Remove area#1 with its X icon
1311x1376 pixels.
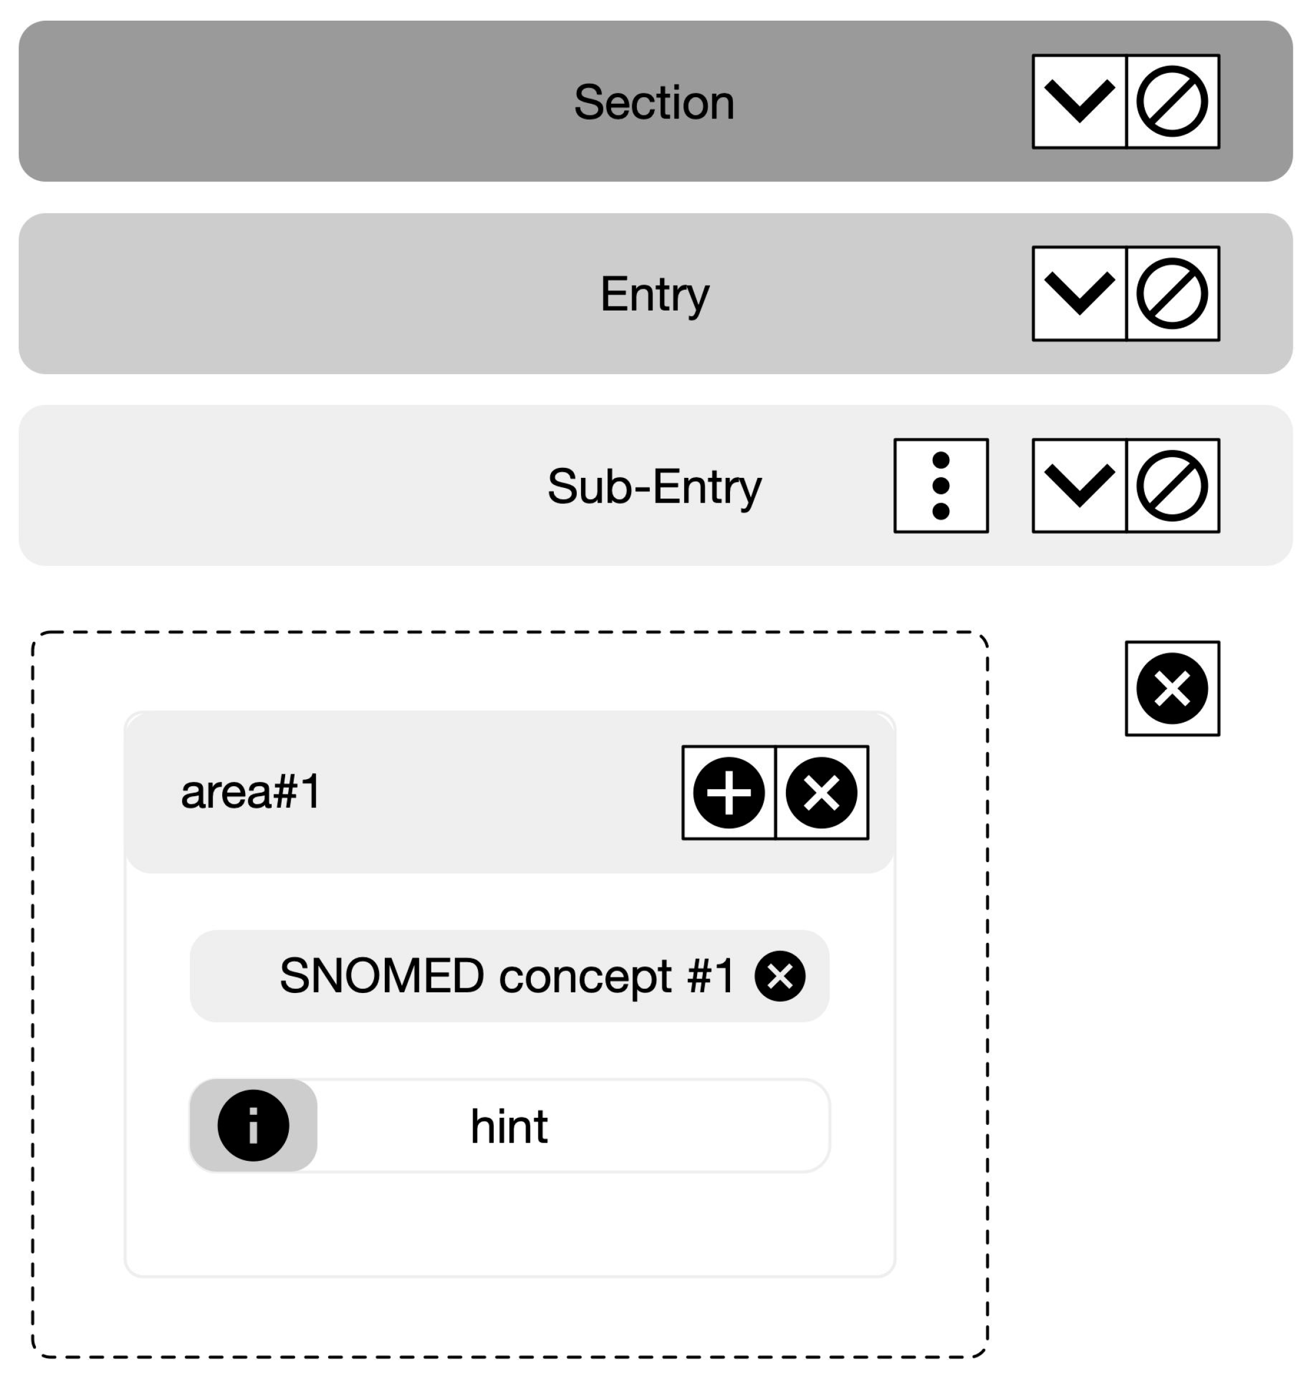(x=821, y=793)
